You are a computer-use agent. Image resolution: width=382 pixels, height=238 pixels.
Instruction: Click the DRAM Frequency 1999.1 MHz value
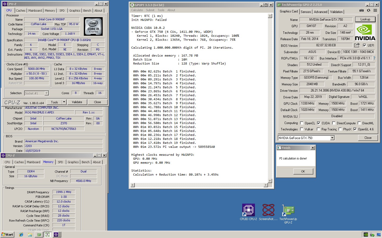point(64,192)
